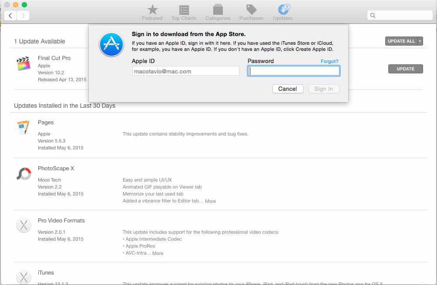Screen dimensions: 437x285
Task: Click the 'Sign in to download' dialog heading
Action: (188, 34)
